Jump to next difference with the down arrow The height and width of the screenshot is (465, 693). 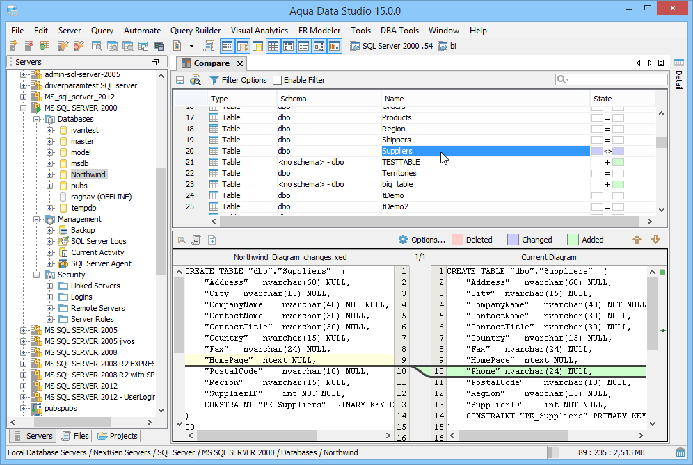(x=656, y=239)
